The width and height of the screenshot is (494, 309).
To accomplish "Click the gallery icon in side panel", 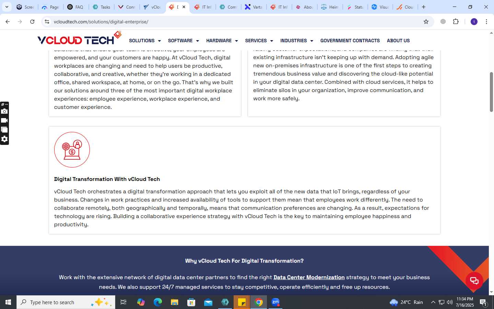I will tap(4, 130).
